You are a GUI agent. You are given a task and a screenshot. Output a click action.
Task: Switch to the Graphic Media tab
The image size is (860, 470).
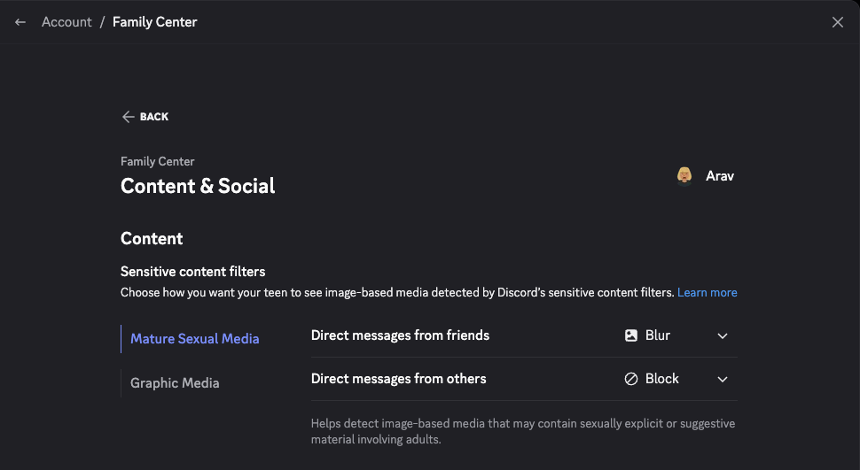pyautogui.click(x=175, y=383)
